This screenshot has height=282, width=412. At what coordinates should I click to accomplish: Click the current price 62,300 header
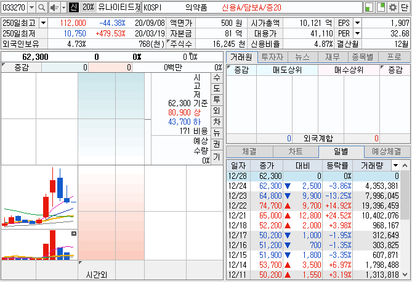tap(35, 57)
